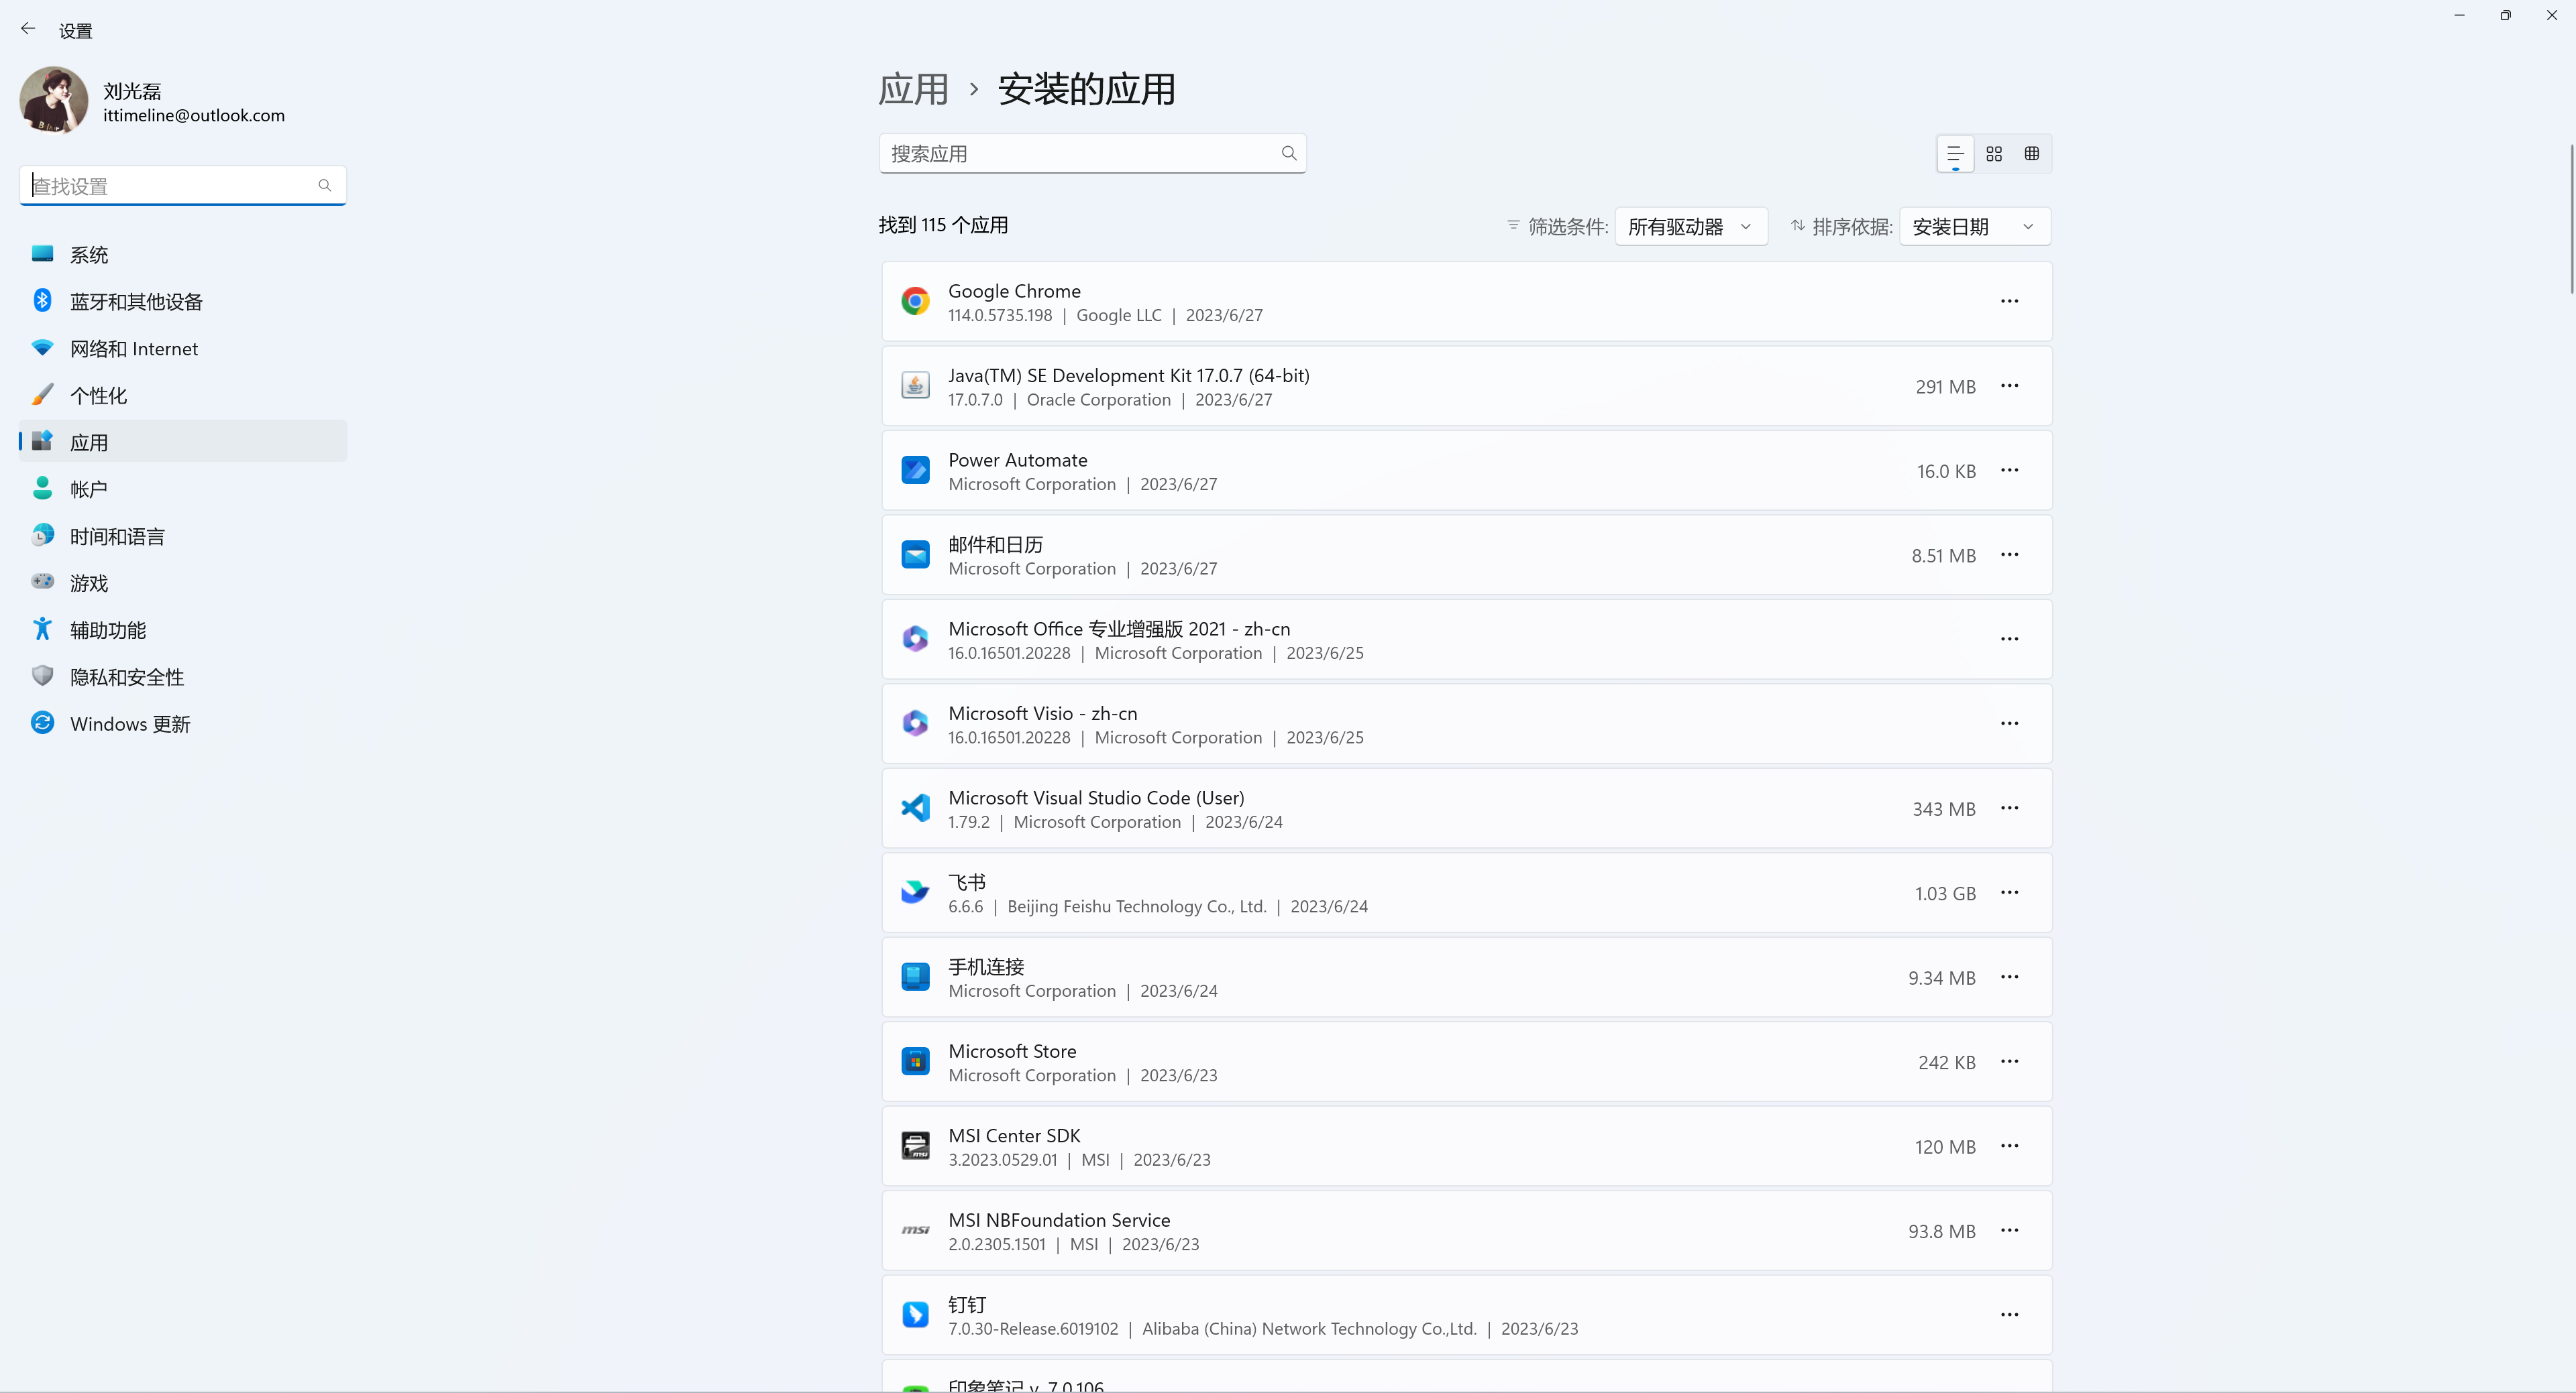Click the 93.8 MB size value
Image resolution: width=2576 pixels, height=1393 pixels.
coord(1941,1231)
